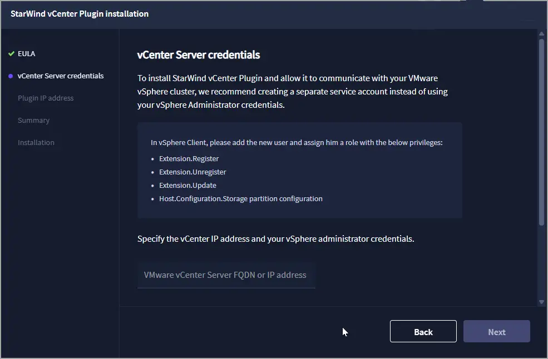The width and height of the screenshot is (548, 359).
Task: Click the green EULA checkmark icon
Action: (x=11, y=54)
